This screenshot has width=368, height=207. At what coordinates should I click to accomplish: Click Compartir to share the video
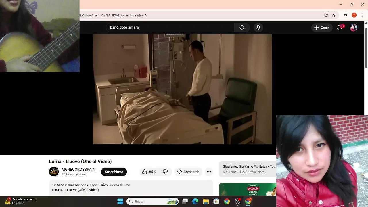point(188,172)
